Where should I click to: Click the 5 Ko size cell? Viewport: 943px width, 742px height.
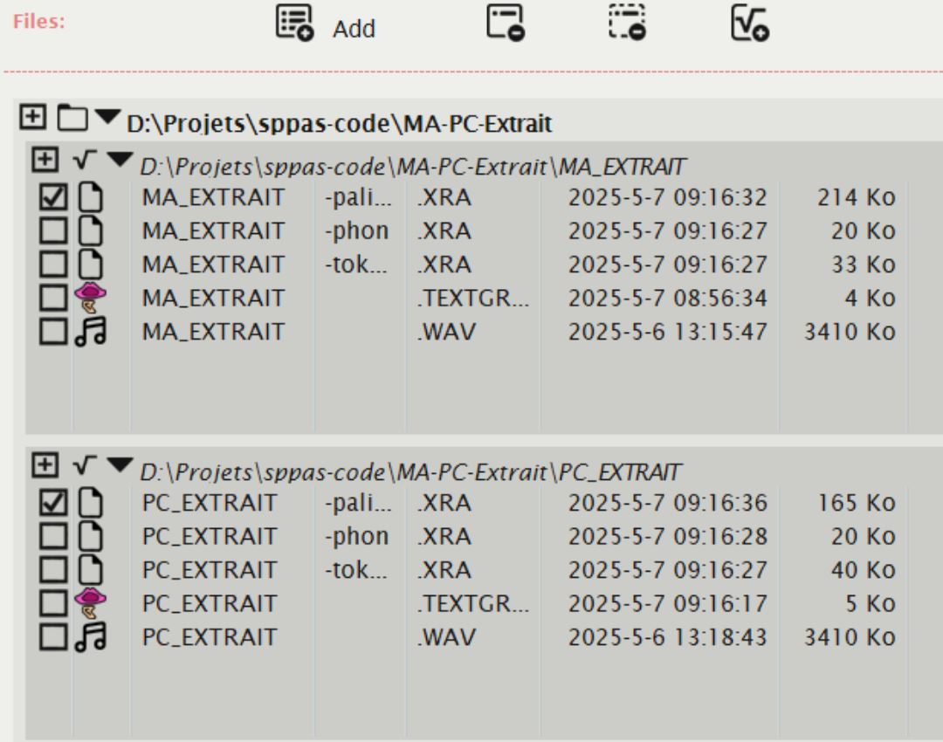(871, 604)
